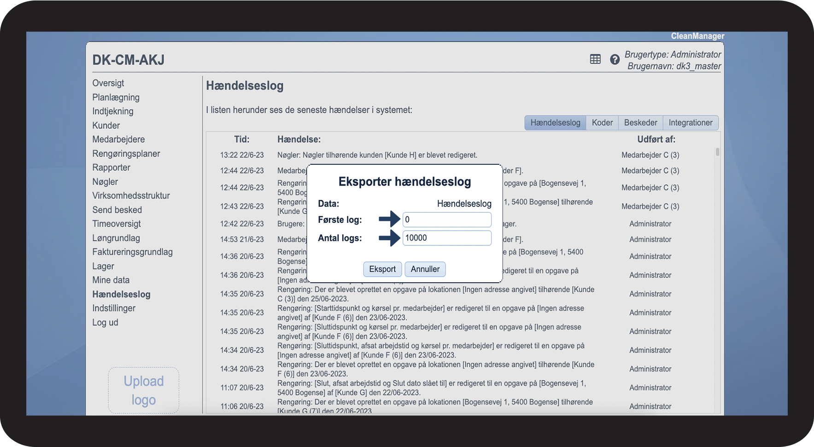Click the 12:42 22/6-23 time cell
The height and width of the screenshot is (447, 814).
(242, 224)
